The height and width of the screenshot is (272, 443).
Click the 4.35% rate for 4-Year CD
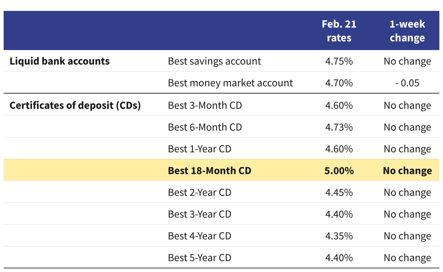point(339,236)
